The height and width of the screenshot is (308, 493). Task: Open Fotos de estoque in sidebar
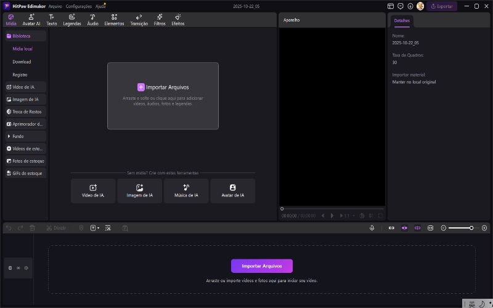[26, 161]
